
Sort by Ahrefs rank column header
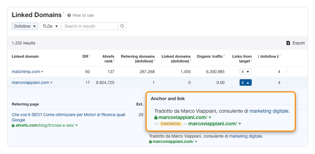point(108,59)
